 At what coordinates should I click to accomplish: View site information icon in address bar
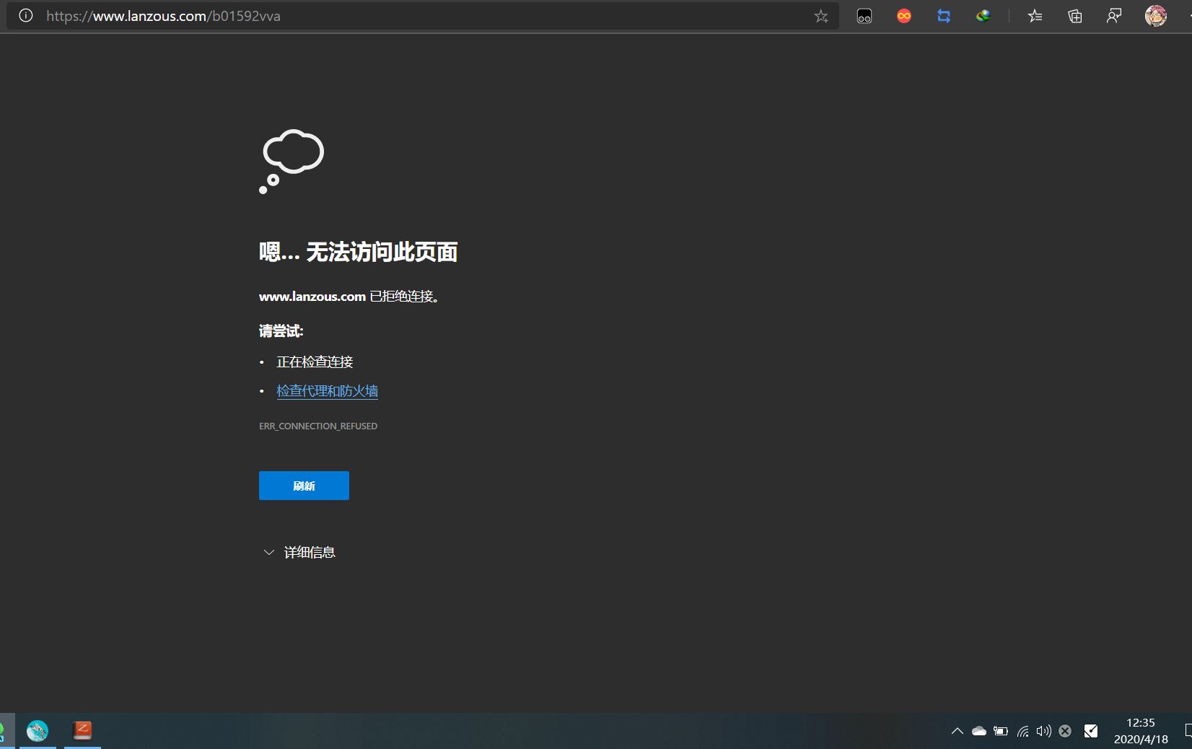pyautogui.click(x=26, y=16)
